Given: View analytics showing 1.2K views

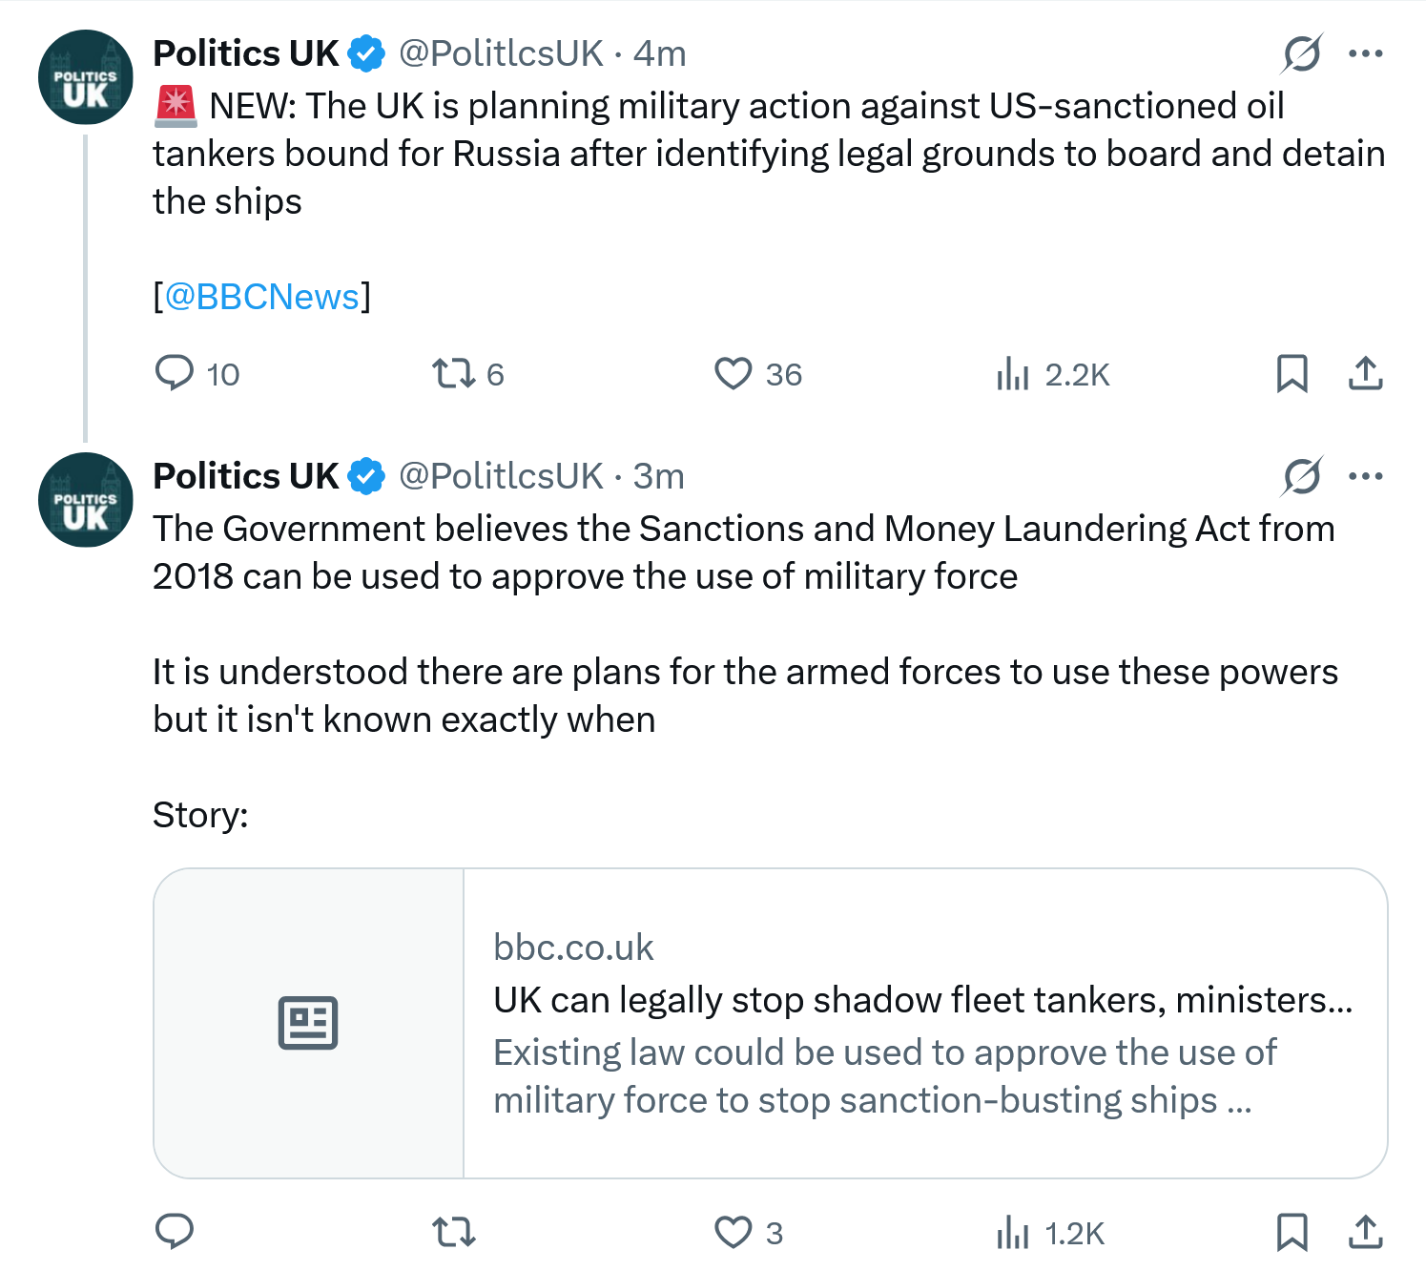Looking at the screenshot, I should pyautogui.click(x=1013, y=1232).
